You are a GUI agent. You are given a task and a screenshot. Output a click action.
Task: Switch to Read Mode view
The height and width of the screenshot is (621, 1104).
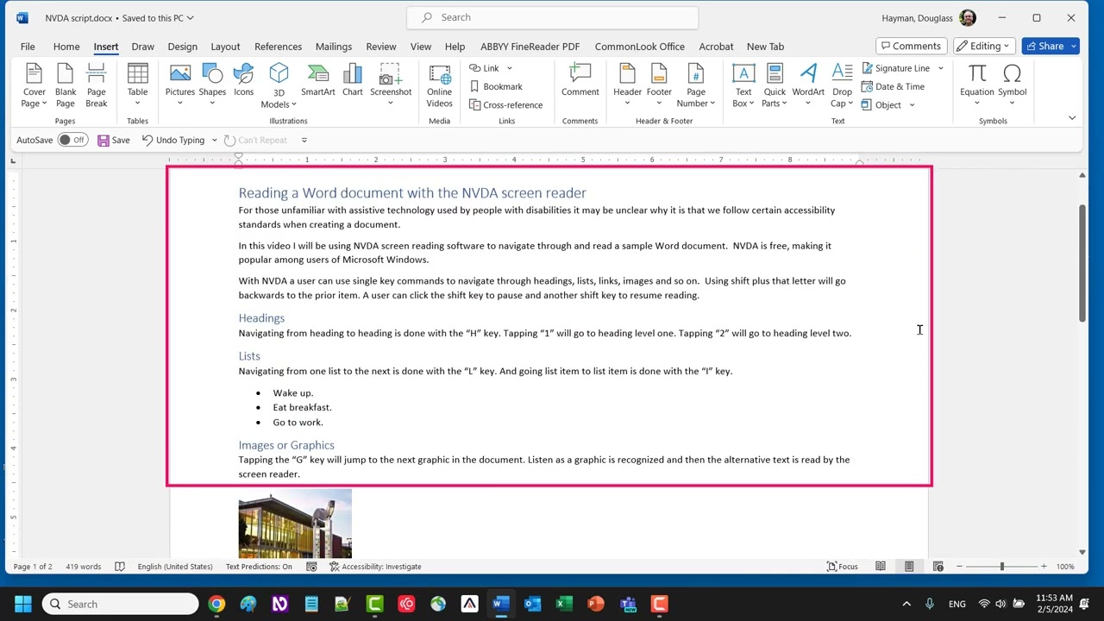tap(881, 567)
